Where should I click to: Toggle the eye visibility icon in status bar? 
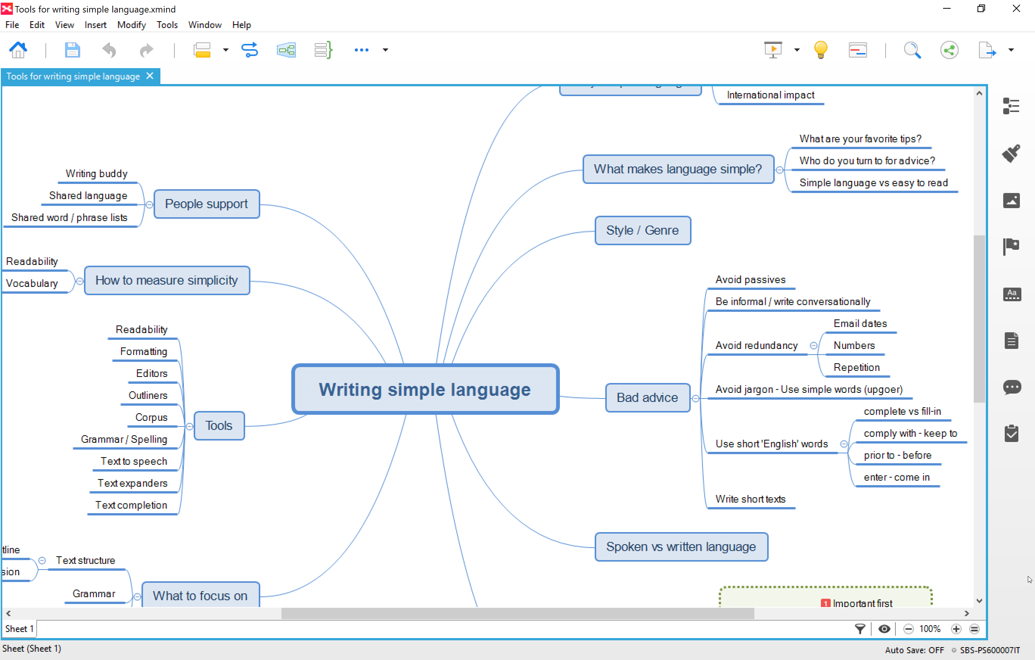884,629
